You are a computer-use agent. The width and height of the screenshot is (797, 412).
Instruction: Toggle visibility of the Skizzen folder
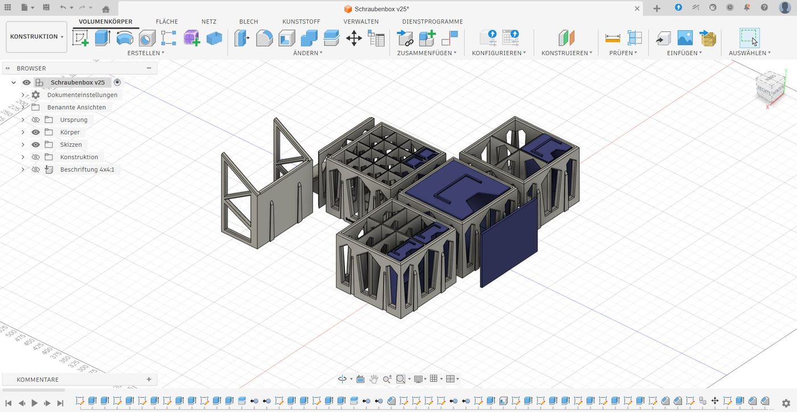(35, 144)
